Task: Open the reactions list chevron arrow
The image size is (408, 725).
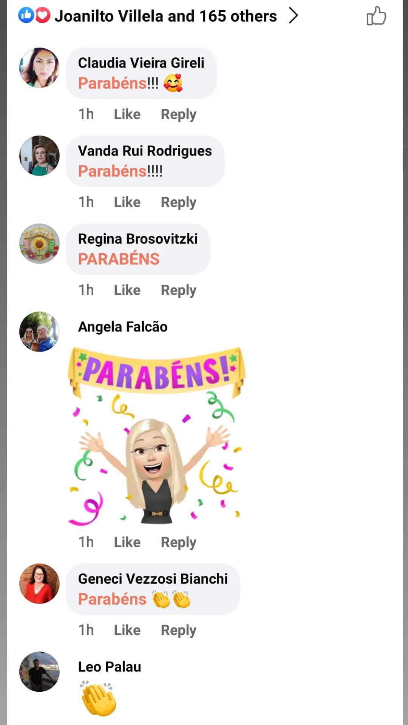Action: 294,15
